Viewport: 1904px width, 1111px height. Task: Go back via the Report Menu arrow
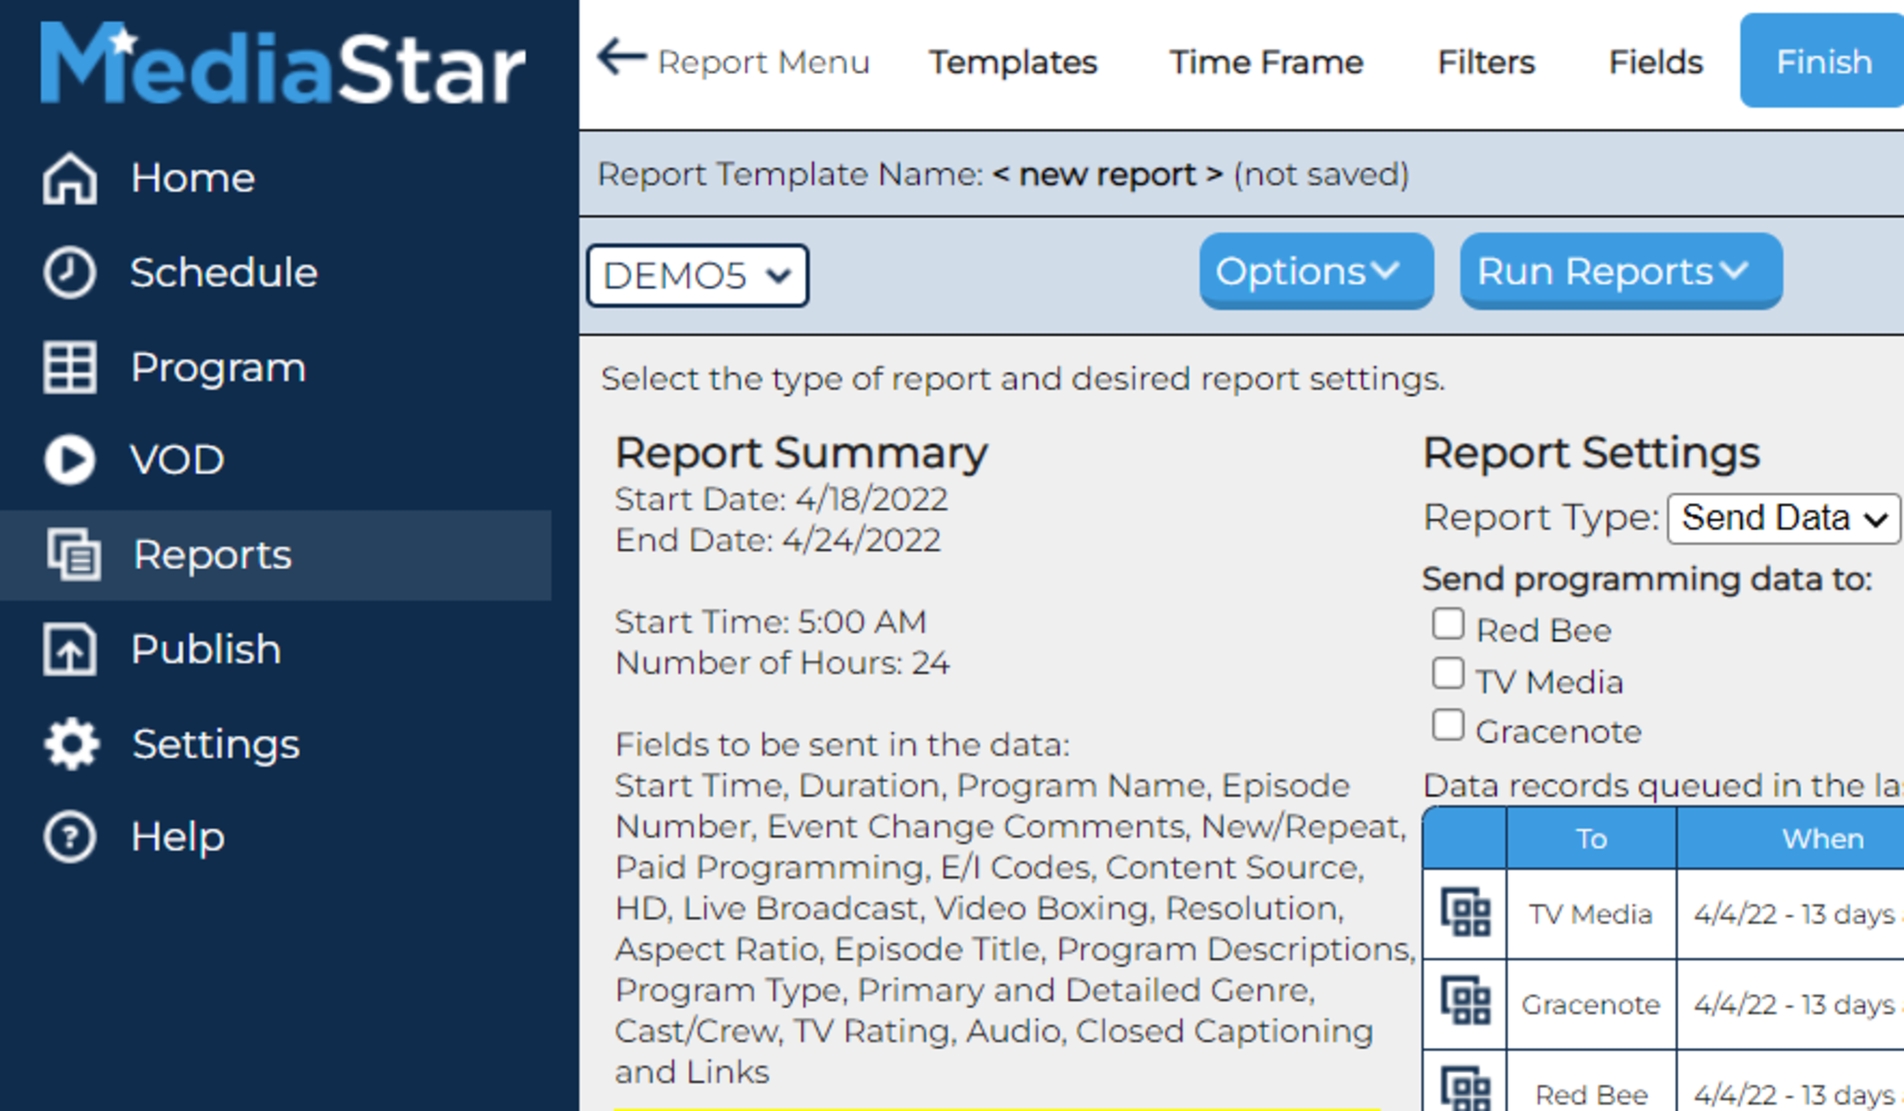(621, 58)
